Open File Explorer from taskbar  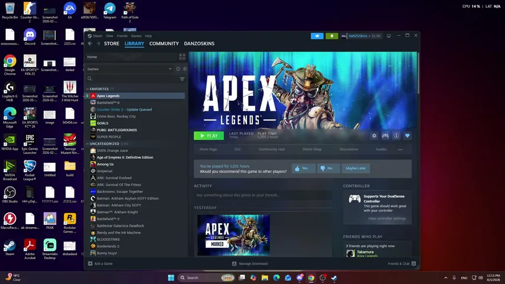(265, 277)
